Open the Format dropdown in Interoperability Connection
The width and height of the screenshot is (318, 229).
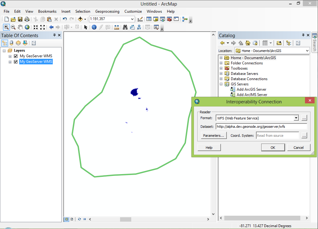(296, 118)
